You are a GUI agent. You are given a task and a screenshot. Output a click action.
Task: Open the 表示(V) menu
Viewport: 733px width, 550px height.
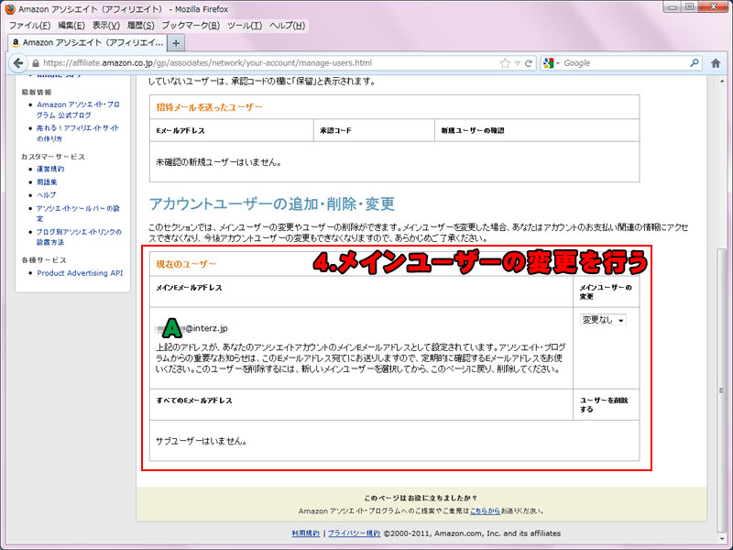pyautogui.click(x=106, y=26)
